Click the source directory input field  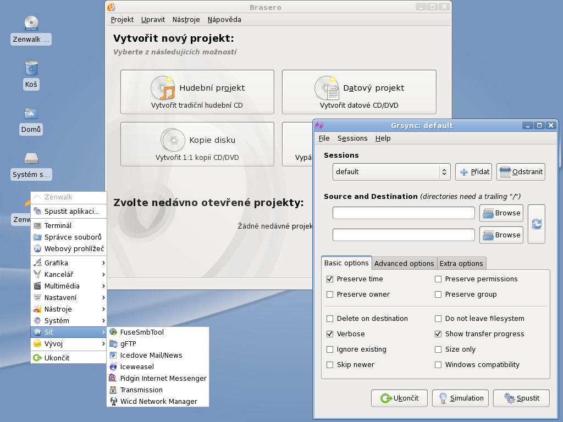coord(404,213)
